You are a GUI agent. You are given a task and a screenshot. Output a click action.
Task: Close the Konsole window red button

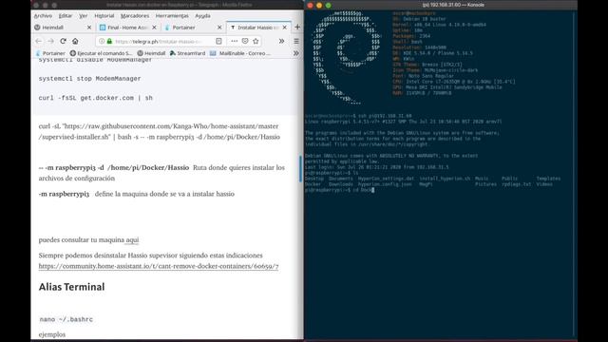click(310, 6)
